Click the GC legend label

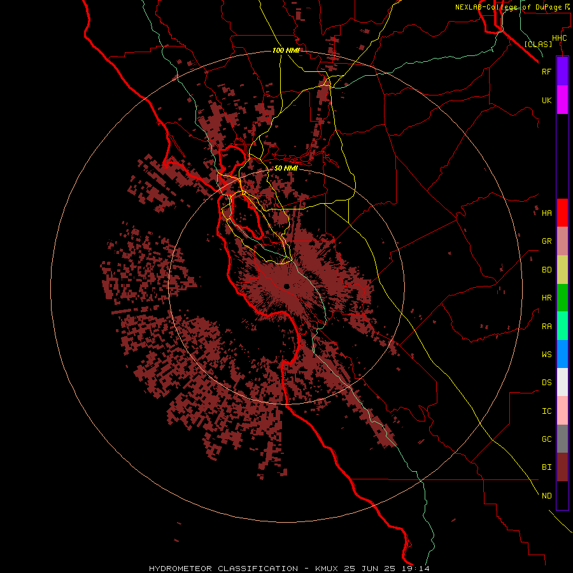546,439
